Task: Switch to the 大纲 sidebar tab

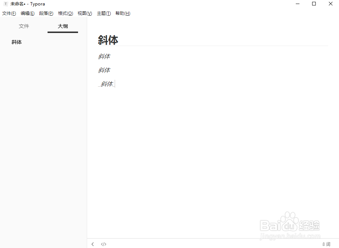Action: coord(63,26)
